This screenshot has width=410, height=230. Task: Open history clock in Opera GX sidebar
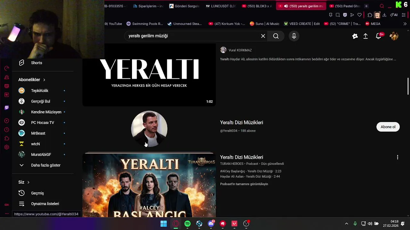(6, 130)
